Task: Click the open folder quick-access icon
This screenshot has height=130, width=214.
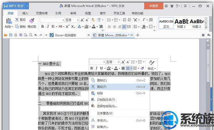Action: 6,35
